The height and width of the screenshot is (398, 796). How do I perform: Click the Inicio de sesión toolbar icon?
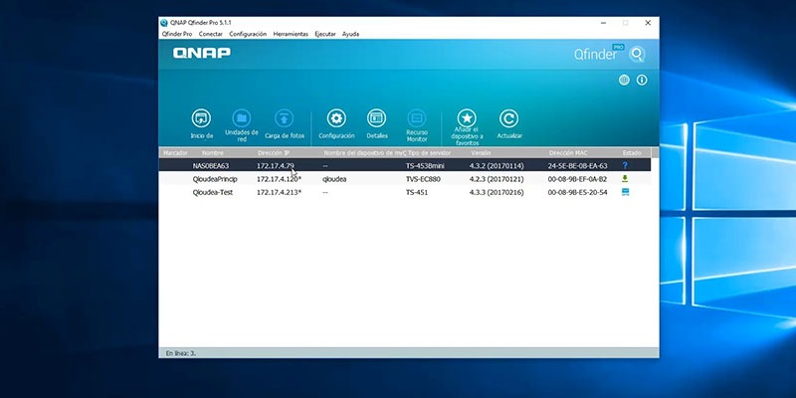[x=202, y=118]
